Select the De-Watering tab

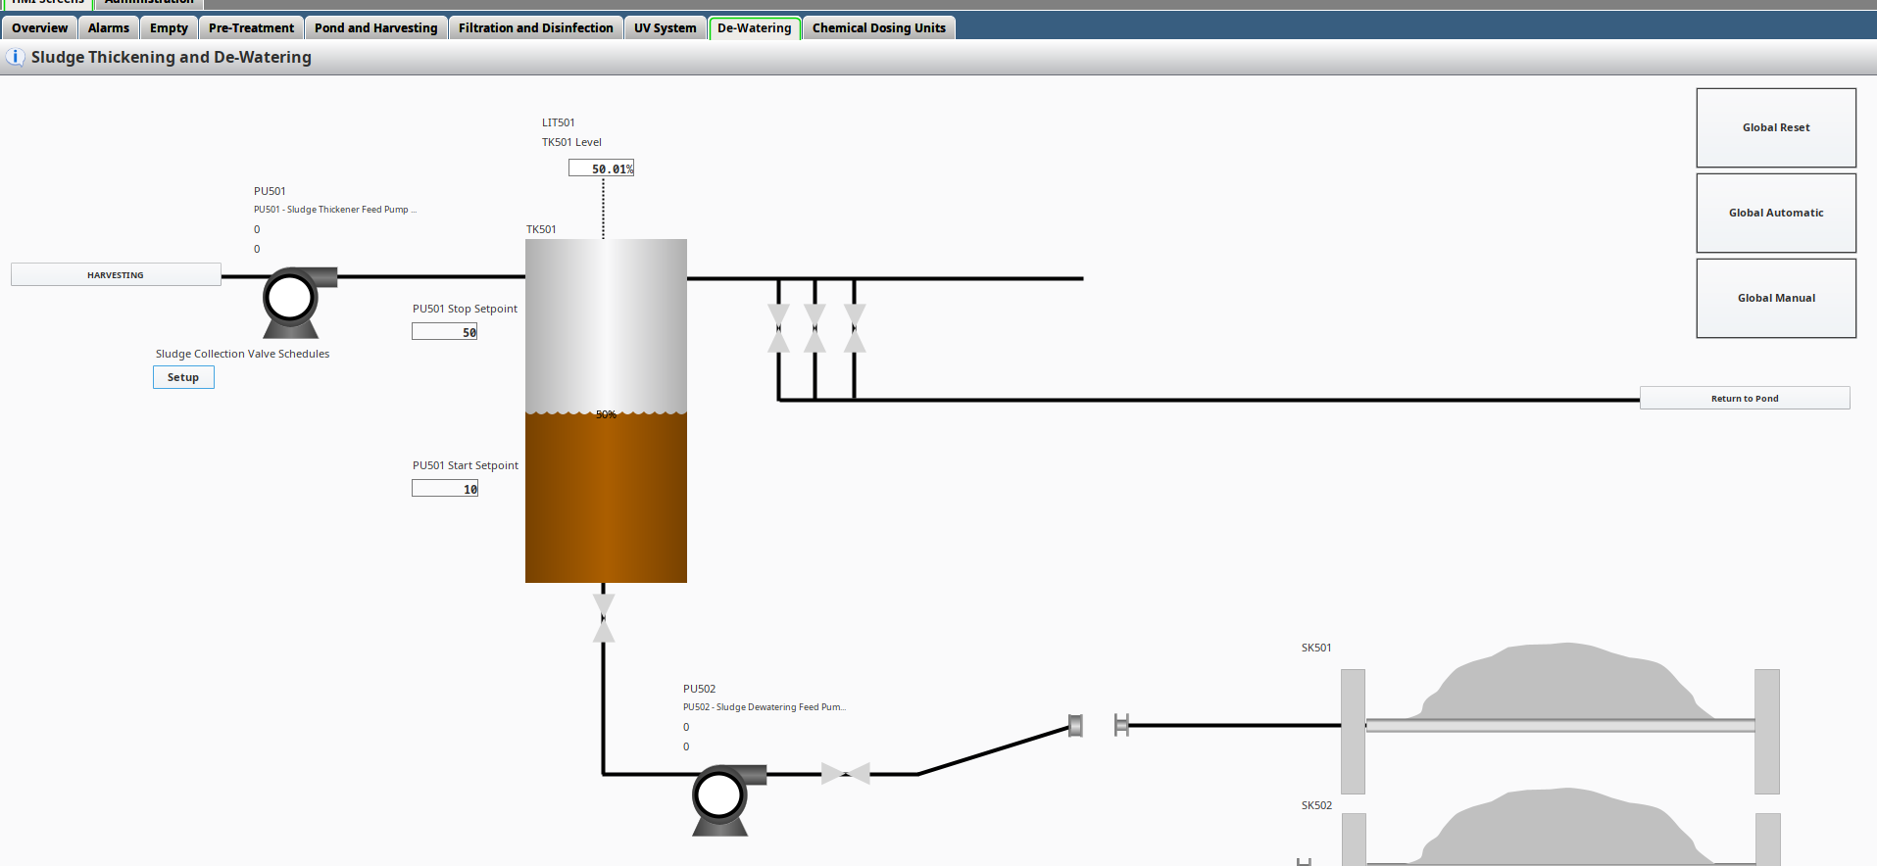pos(755,27)
